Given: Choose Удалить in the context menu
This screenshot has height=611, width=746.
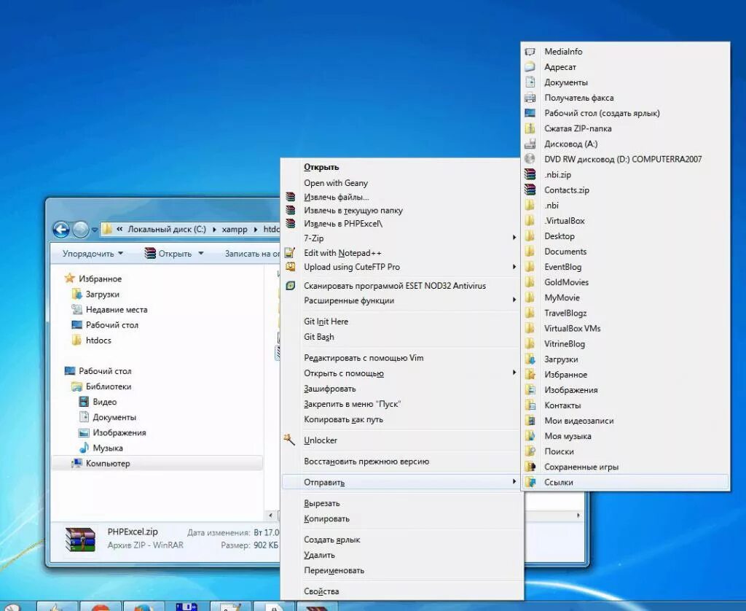Looking at the screenshot, I should pos(319,555).
